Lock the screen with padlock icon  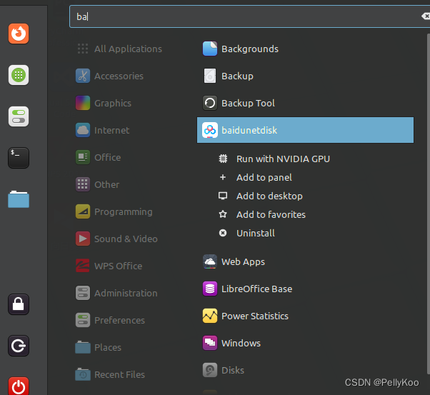(x=19, y=304)
